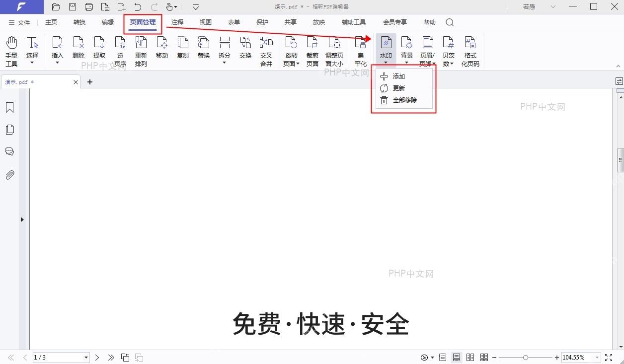Expand the left navigation panel arrow

coord(22,219)
